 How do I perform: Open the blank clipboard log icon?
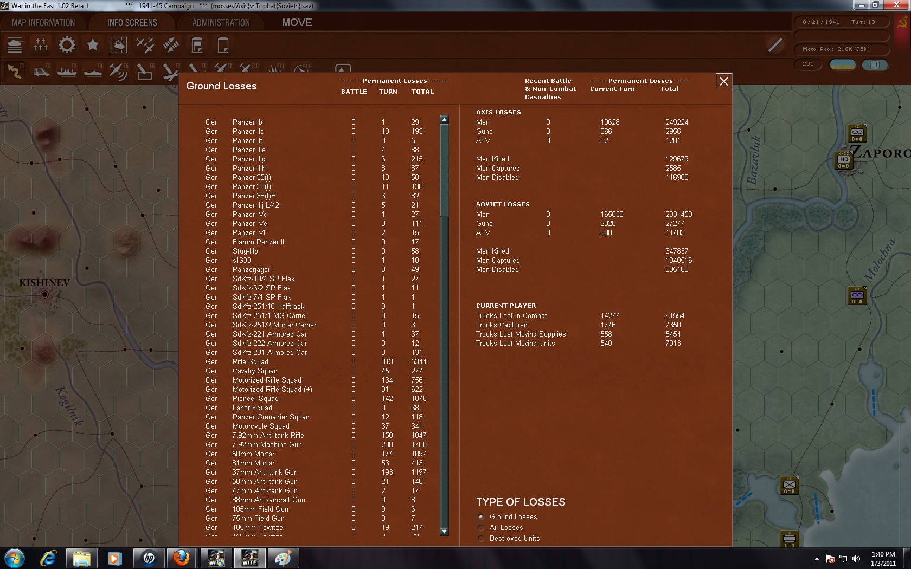coord(223,45)
